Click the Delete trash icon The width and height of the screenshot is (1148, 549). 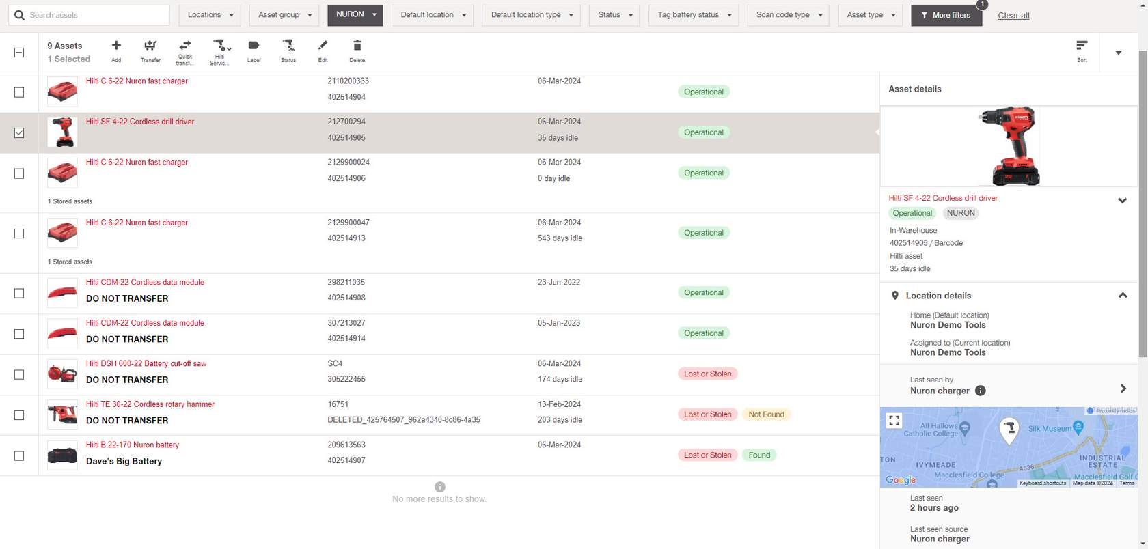click(357, 46)
